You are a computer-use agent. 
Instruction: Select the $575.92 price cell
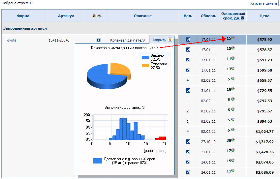[x=264, y=40]
